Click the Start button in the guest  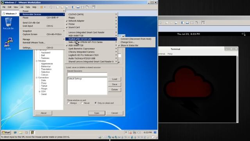click(6, 132)
